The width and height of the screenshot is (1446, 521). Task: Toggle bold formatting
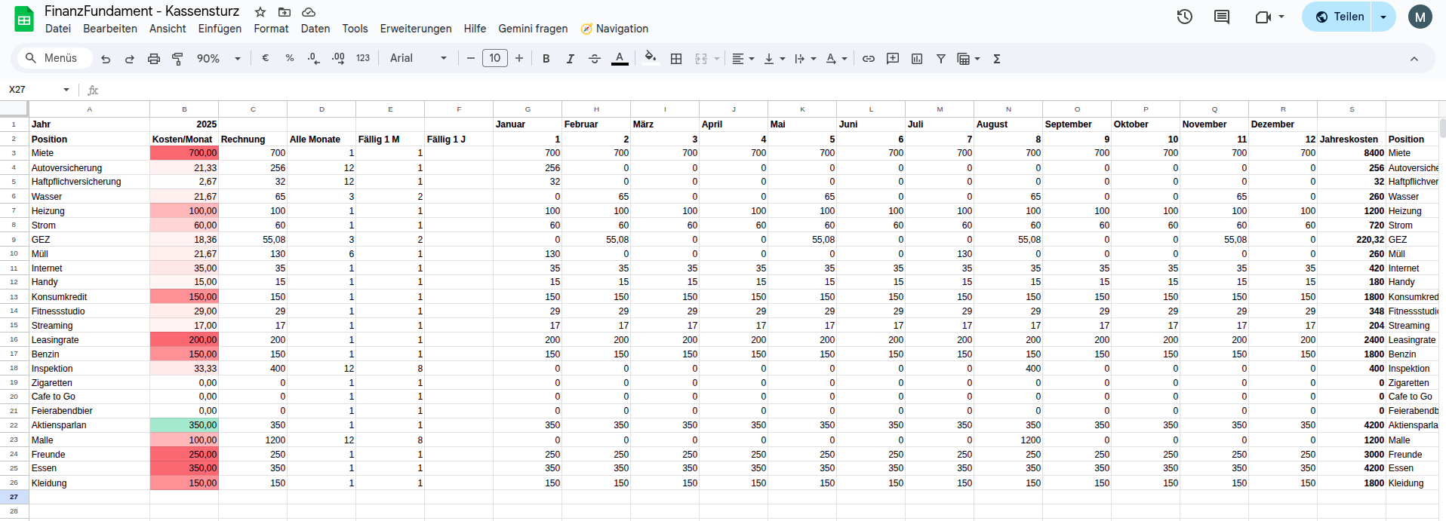click(546, 59)
